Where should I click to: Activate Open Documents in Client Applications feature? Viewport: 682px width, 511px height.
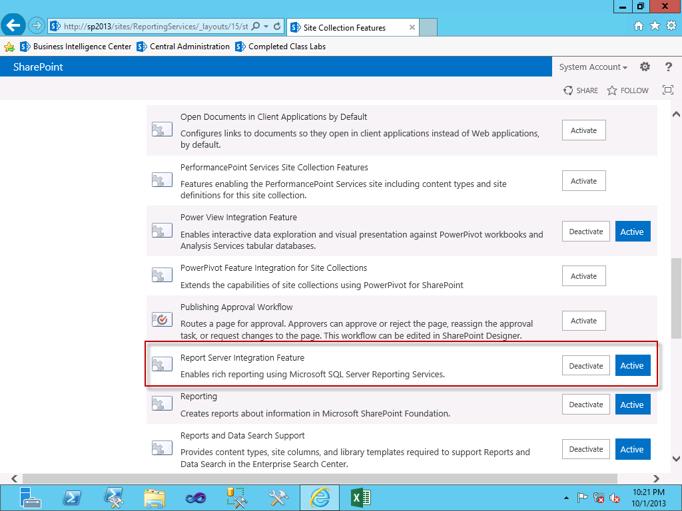583,130
